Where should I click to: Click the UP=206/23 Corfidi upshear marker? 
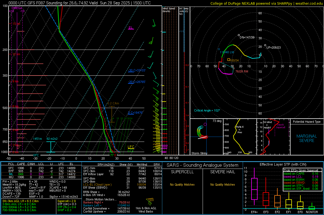click(265, 45)
